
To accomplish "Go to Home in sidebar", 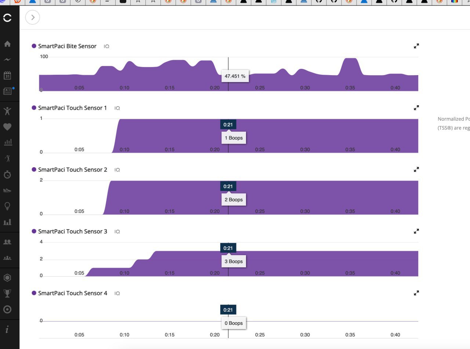I will click(7, 44).
